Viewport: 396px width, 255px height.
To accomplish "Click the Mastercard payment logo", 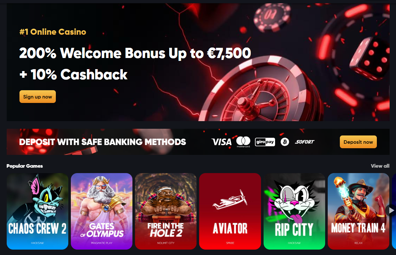I will pyautogui.click(x=243, y=142).
